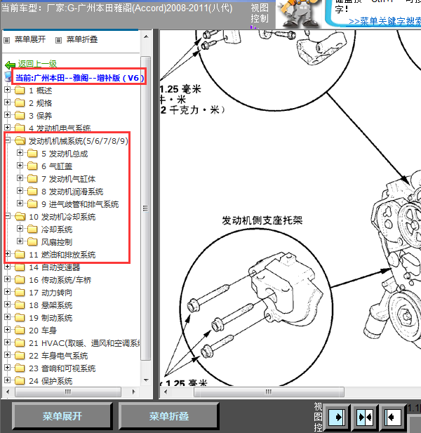Image resolution: width=421 pixels, height=433 pixels.
Task: Expand the 11 燃油和排放系统 node
Action: pyautogui.click(x=8, y=254)
